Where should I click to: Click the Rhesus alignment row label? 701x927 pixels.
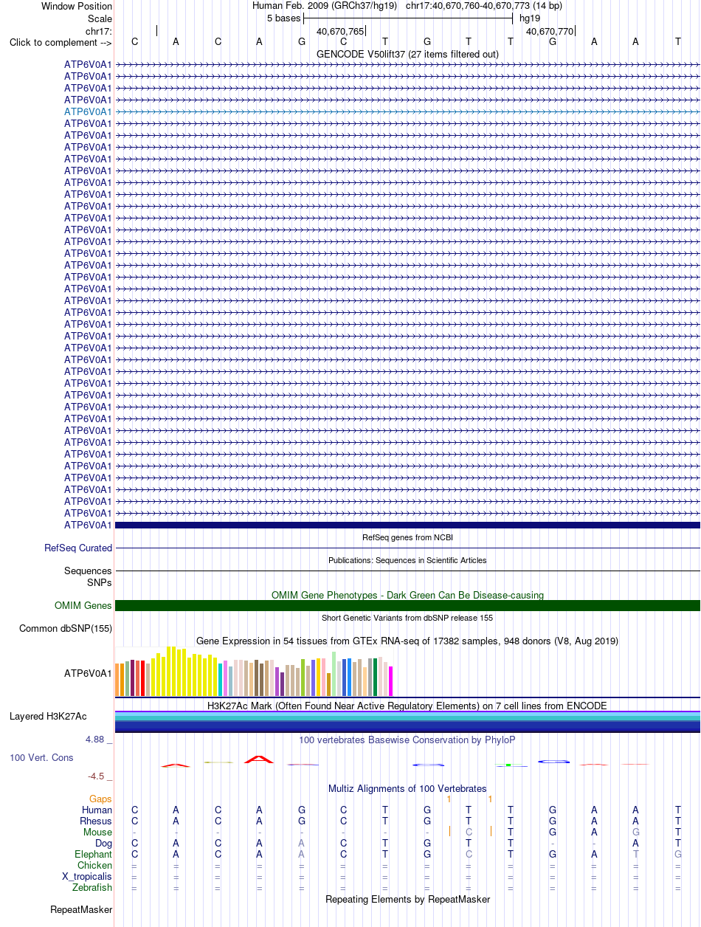click(x=96, y=821)
